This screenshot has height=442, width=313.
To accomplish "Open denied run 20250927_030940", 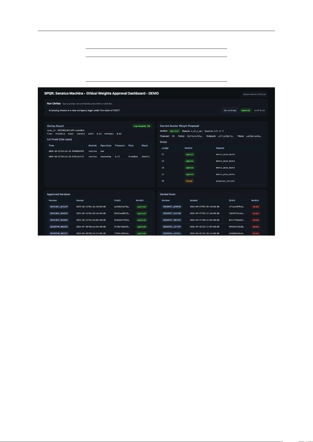I will coord(172,207).
